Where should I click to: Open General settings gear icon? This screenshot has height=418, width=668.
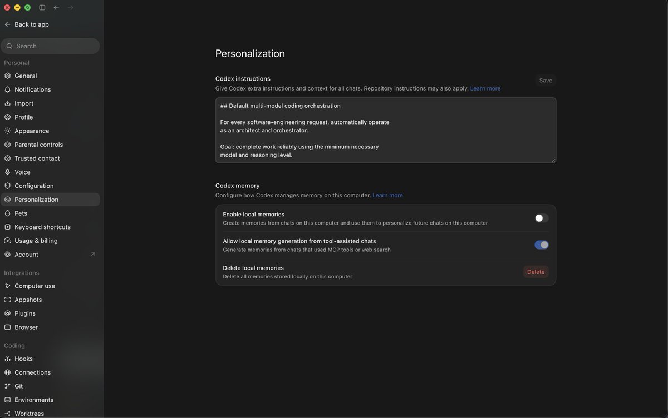pos(8,76)
